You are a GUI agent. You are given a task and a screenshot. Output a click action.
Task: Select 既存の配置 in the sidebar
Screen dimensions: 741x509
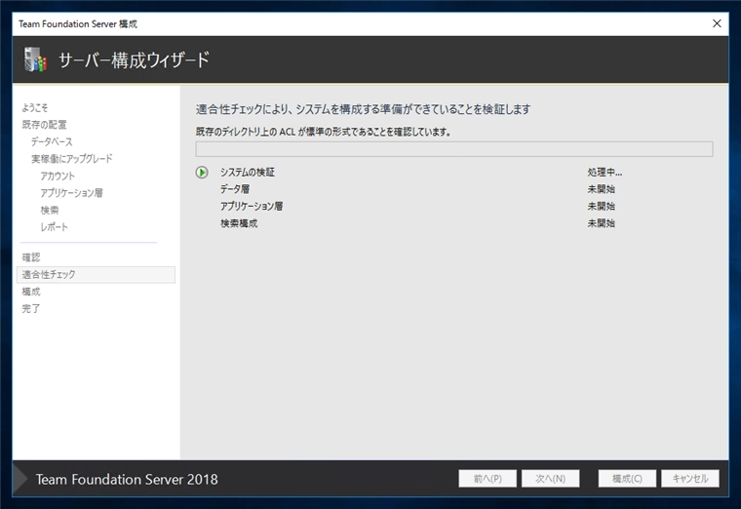click(x=44, y=125)
